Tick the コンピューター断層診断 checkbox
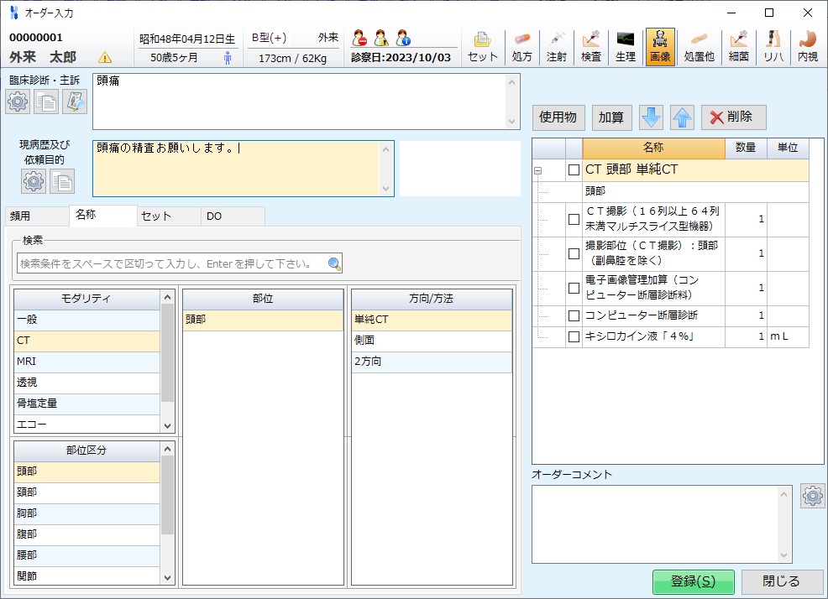 pos(574,315)
